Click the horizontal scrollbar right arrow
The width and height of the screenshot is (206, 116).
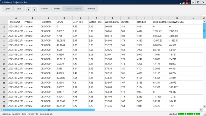pos(201,110)
